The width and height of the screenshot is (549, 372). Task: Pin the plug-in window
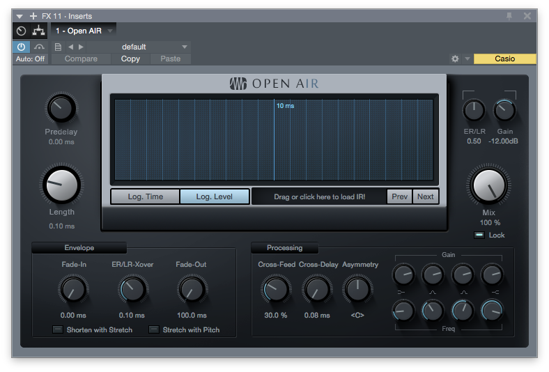click(x=509, y=16)
